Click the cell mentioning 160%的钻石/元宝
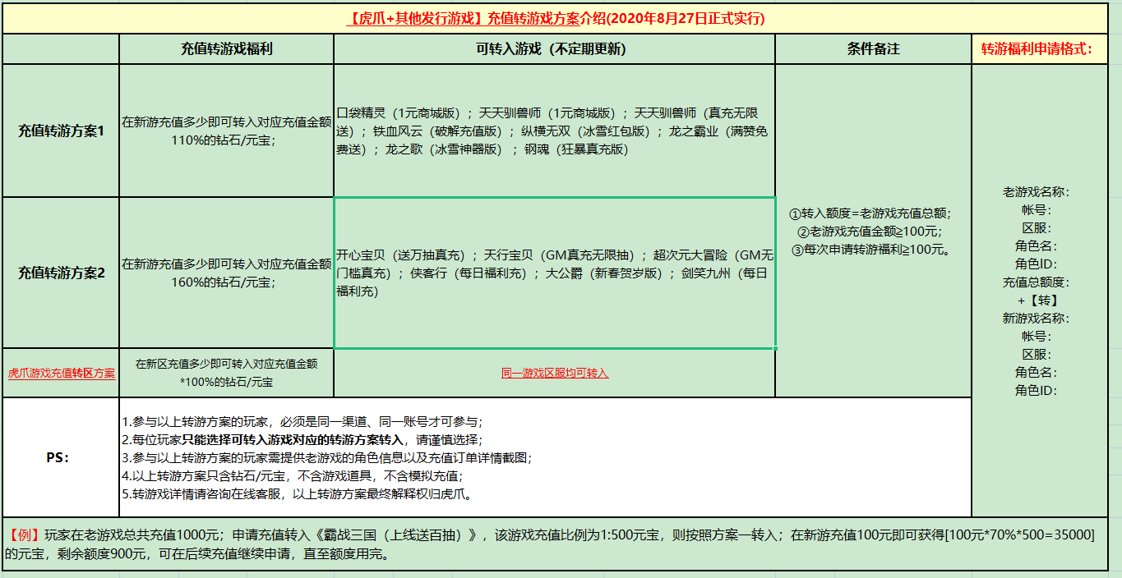The height and width of the screenshot is (578, 1122). (x=226, y=273)
